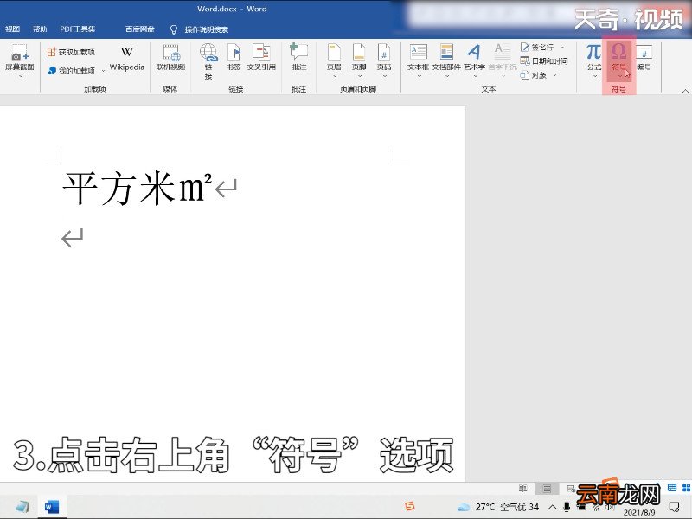This screenshot has width=692, height=519.
Task: Open Sogou input method tray icon
Action: [410, 506]
